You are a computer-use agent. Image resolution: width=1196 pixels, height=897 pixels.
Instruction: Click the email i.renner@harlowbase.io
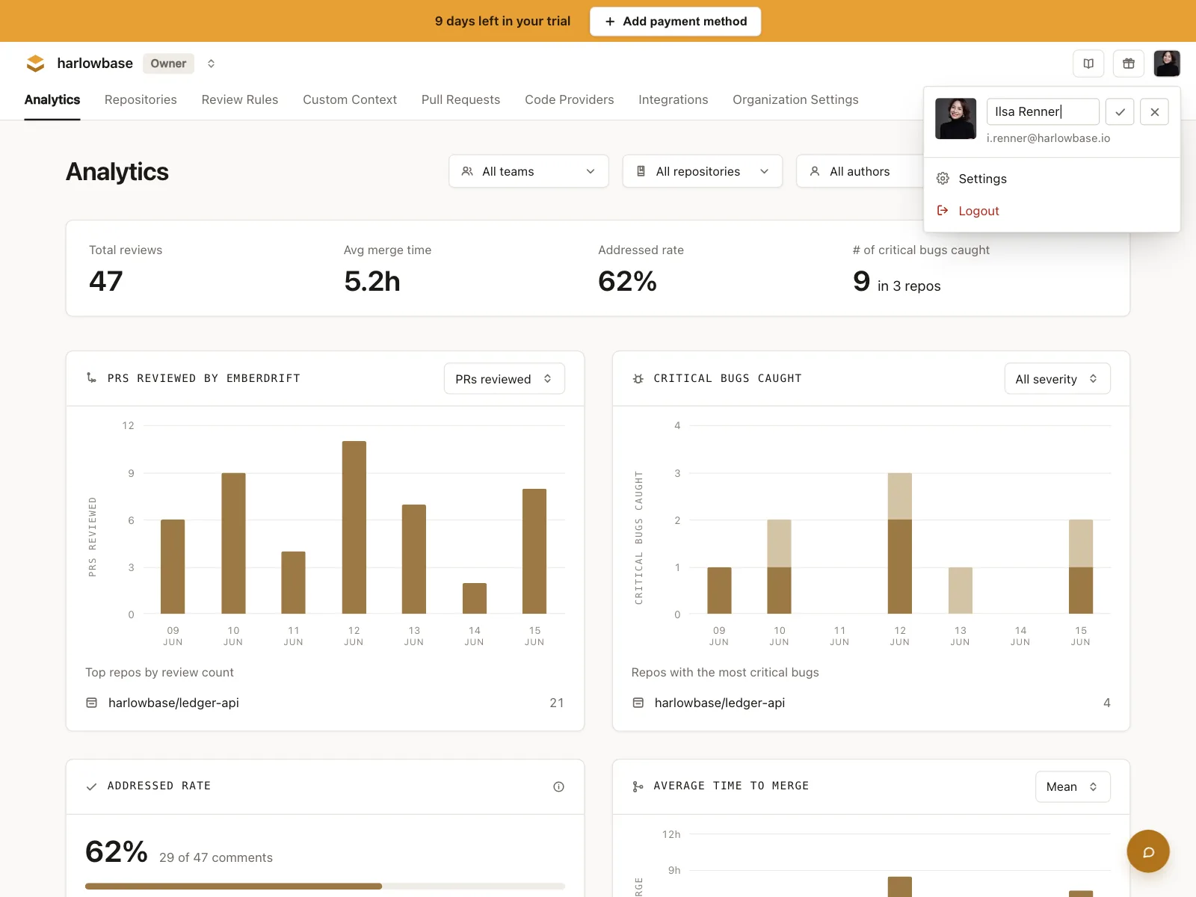pyautogui.click(x=1048, y=138)
